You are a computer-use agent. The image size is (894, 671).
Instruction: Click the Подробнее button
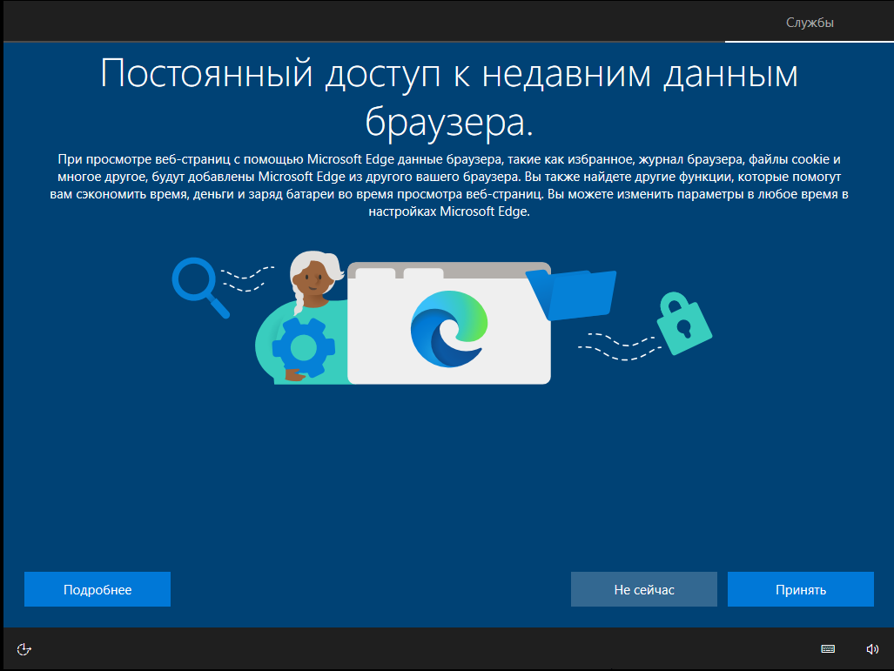tap(97, 589)
